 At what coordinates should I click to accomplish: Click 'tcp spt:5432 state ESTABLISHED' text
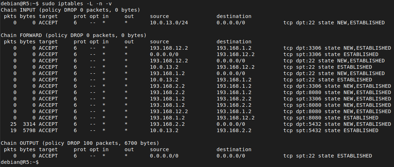[331, 130]
